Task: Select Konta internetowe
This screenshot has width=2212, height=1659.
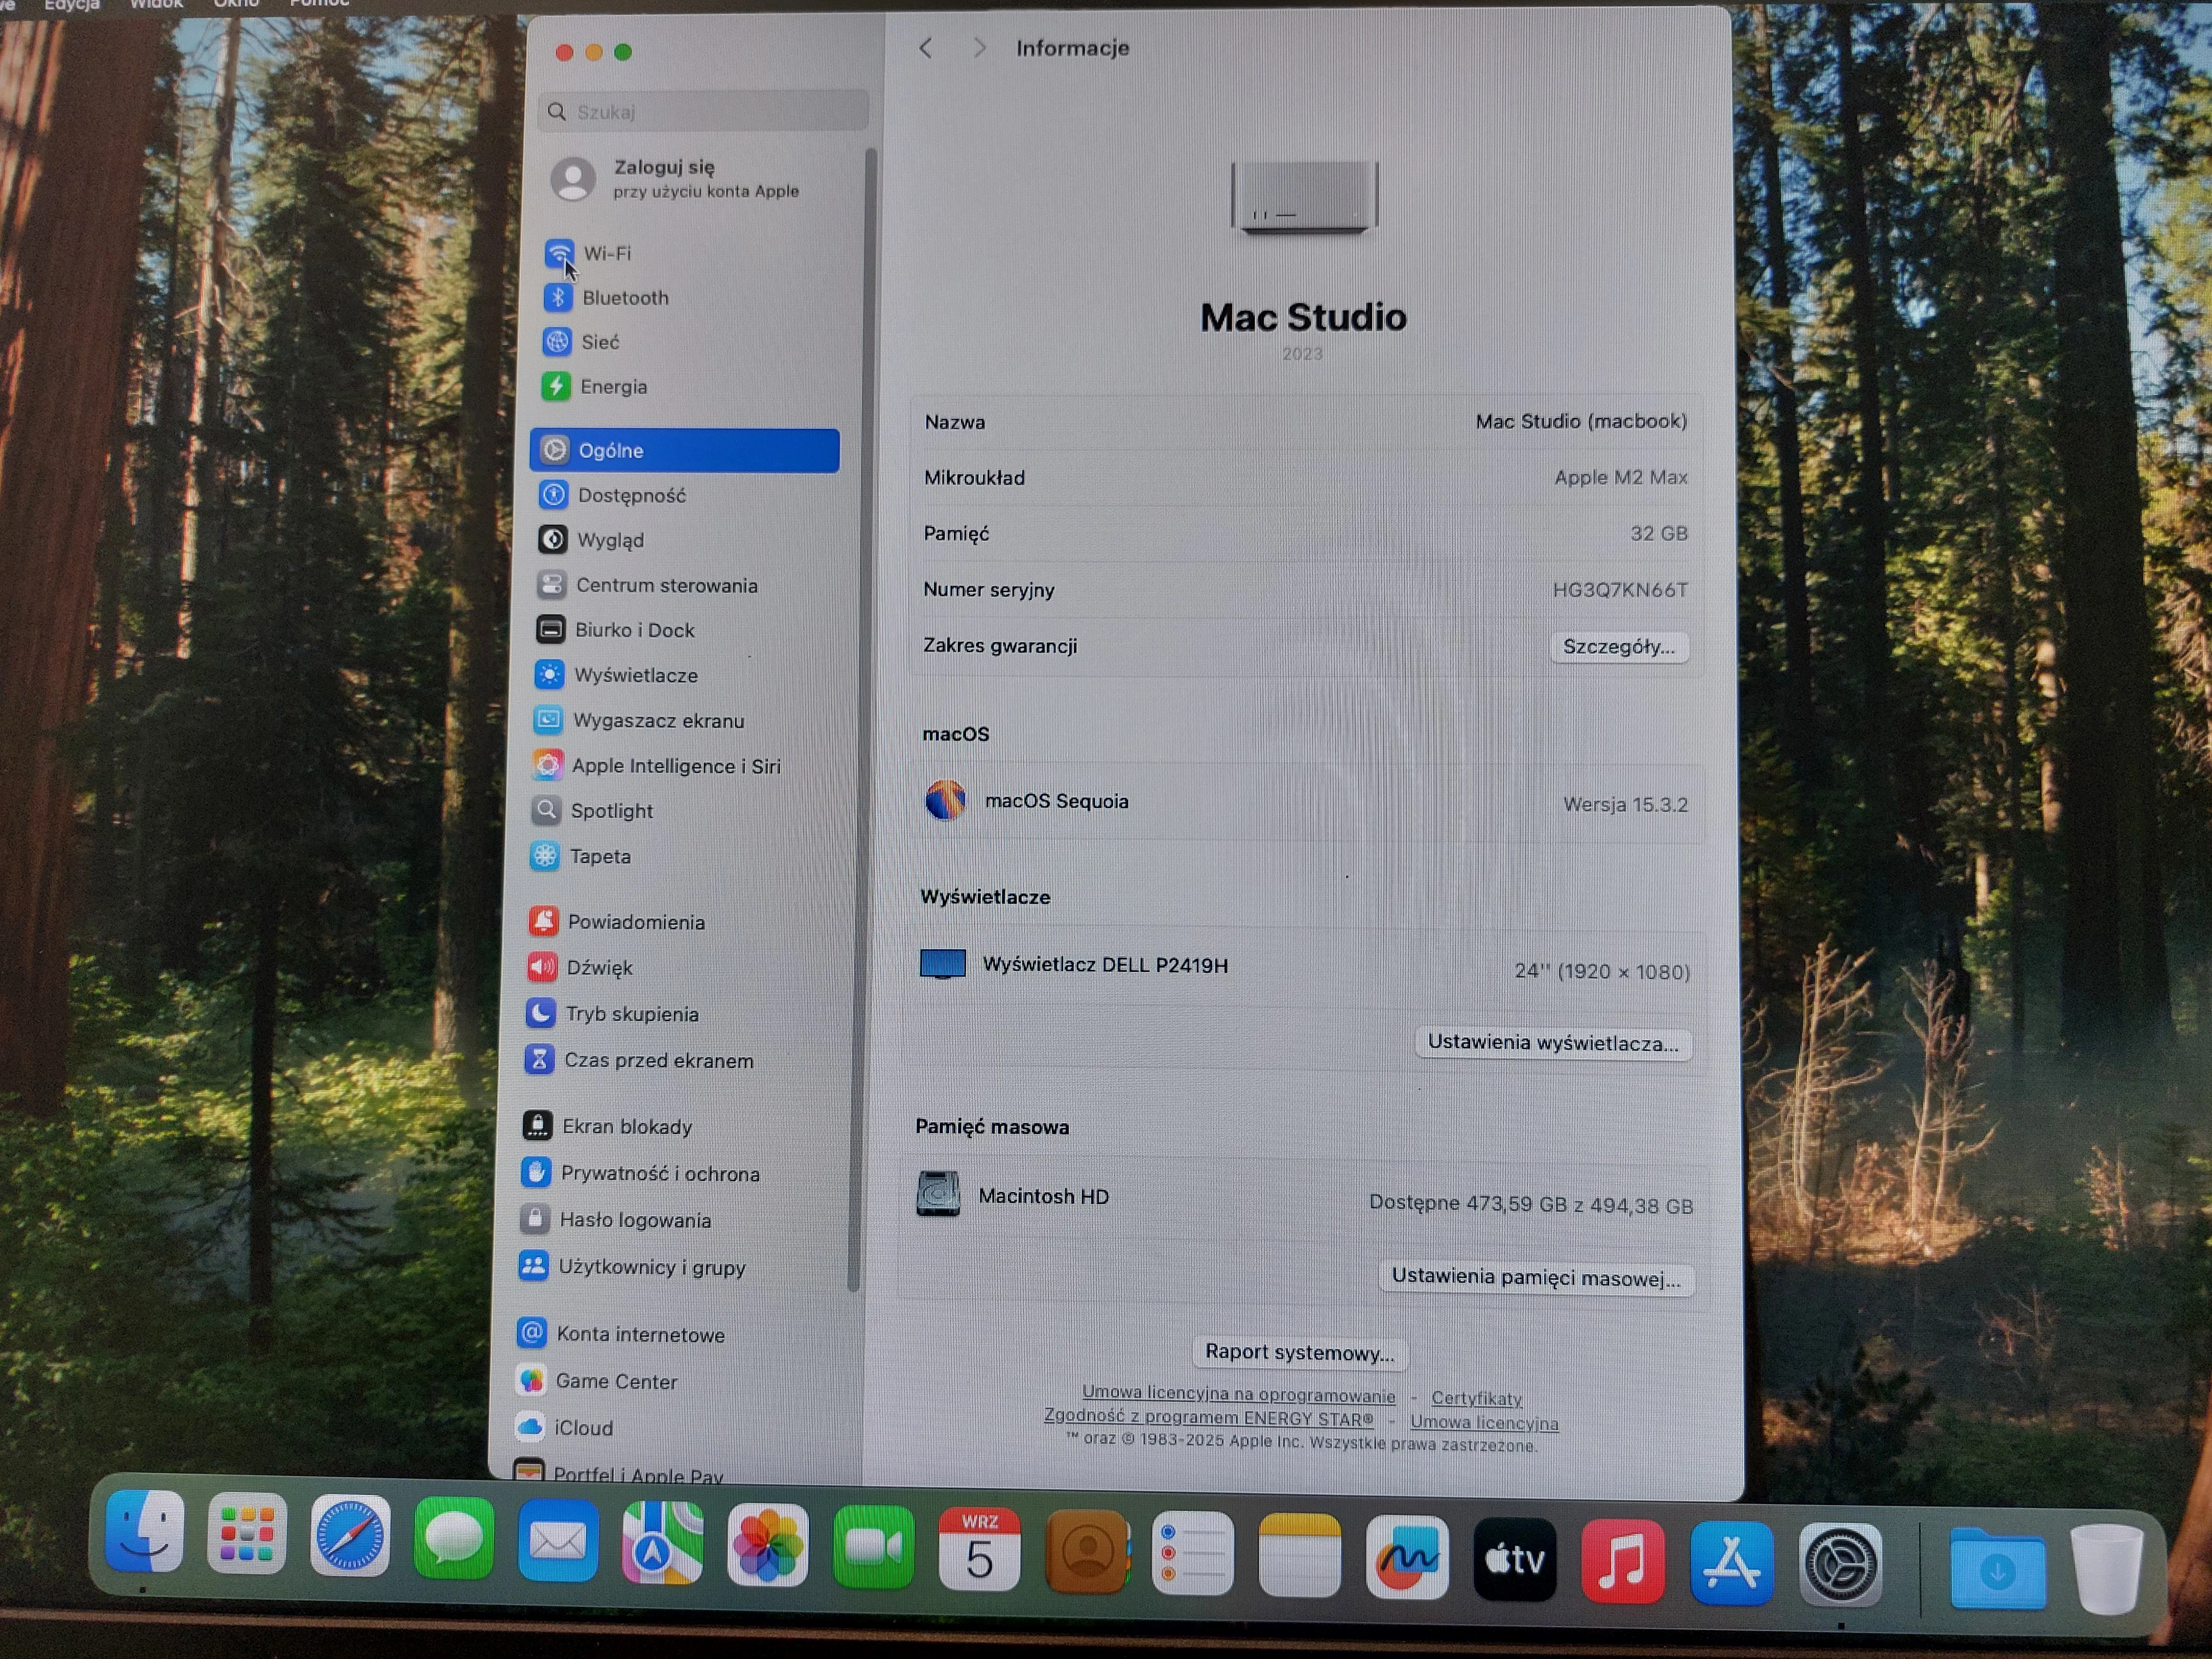Action: (x=622, y=1334)
